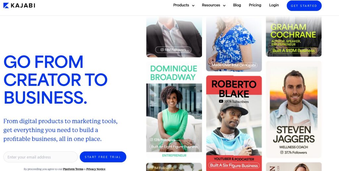Focus the email address input field
The height and width of the screenshot is (171, 339).
click(x=40, y=157)
